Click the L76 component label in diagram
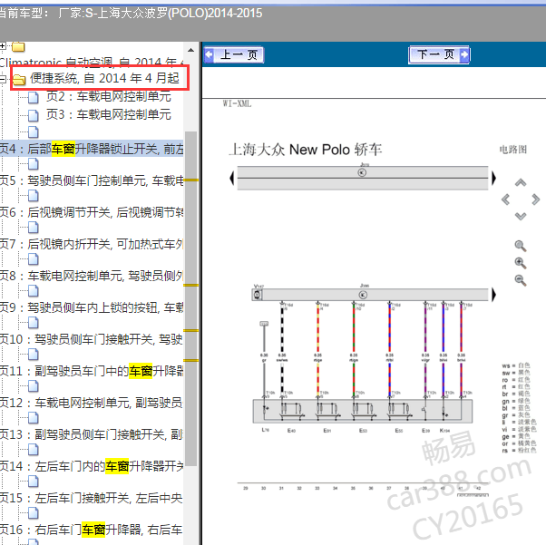 point(266,430)
